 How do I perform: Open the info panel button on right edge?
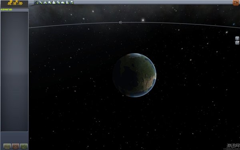pyautogui.click(x=237, y=38)
